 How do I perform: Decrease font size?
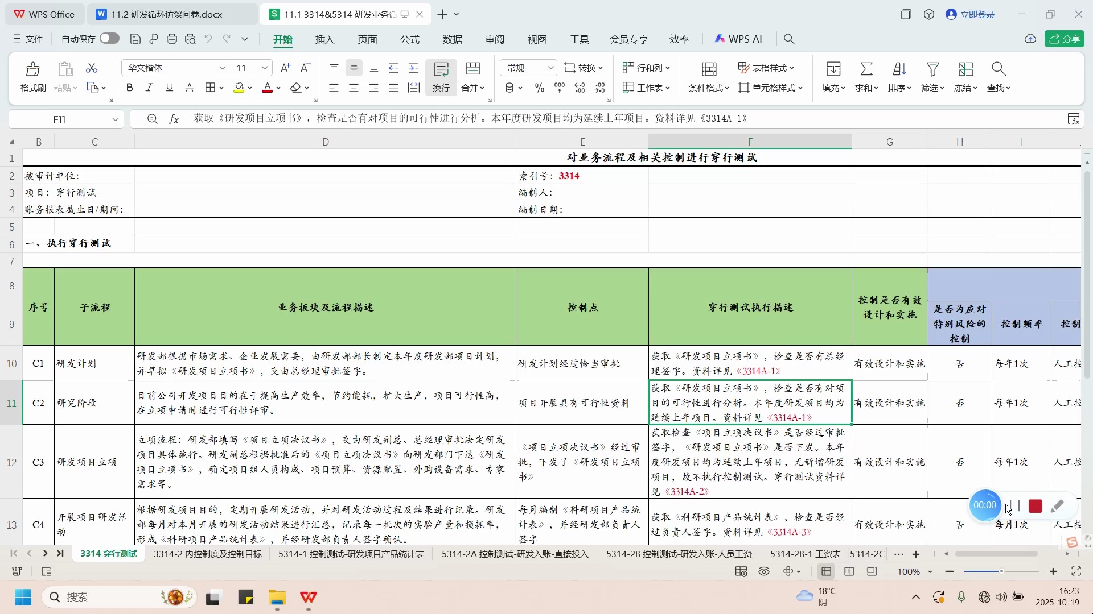tap(306, 68)
